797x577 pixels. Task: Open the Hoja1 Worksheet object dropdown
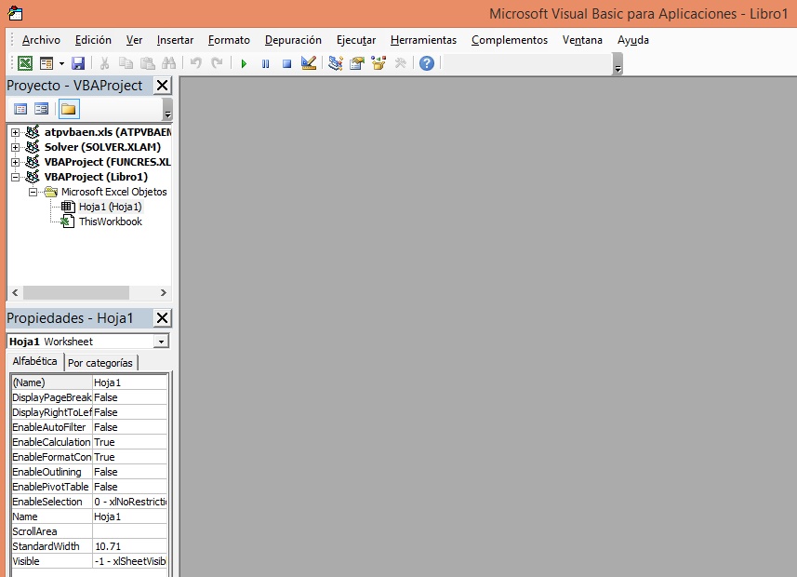[161, 342]
